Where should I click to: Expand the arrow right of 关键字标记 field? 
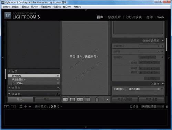162,89
